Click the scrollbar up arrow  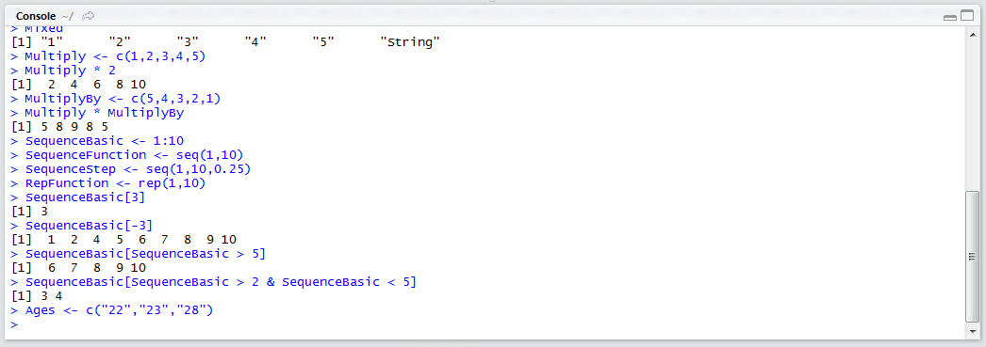click(x=972, y=35)
